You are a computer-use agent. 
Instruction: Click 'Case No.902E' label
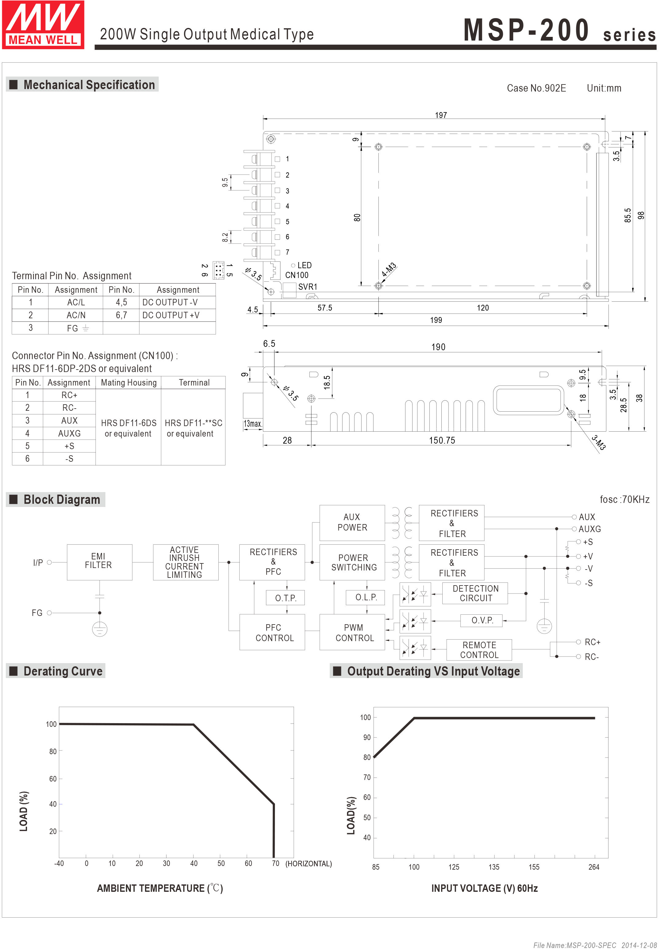(536, 88)
